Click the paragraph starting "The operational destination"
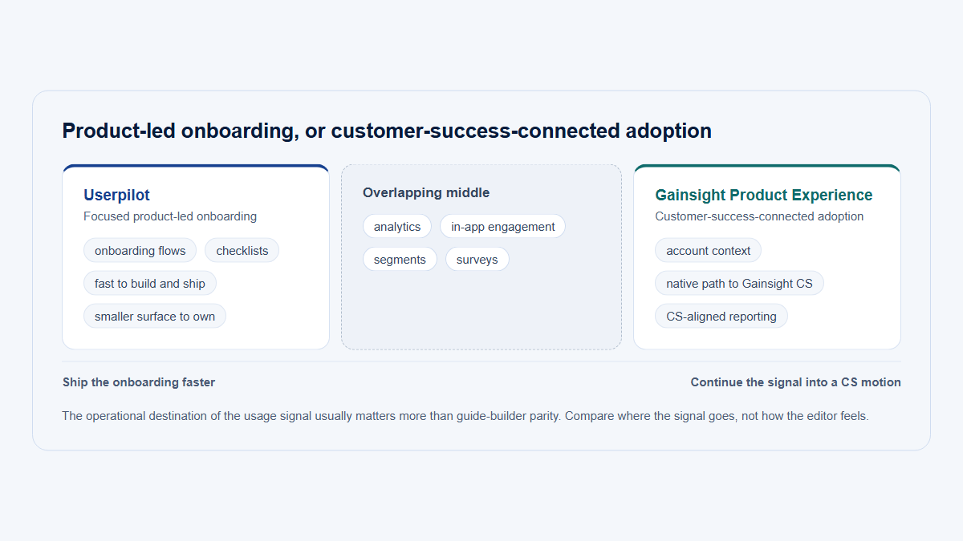 (465, 416)
